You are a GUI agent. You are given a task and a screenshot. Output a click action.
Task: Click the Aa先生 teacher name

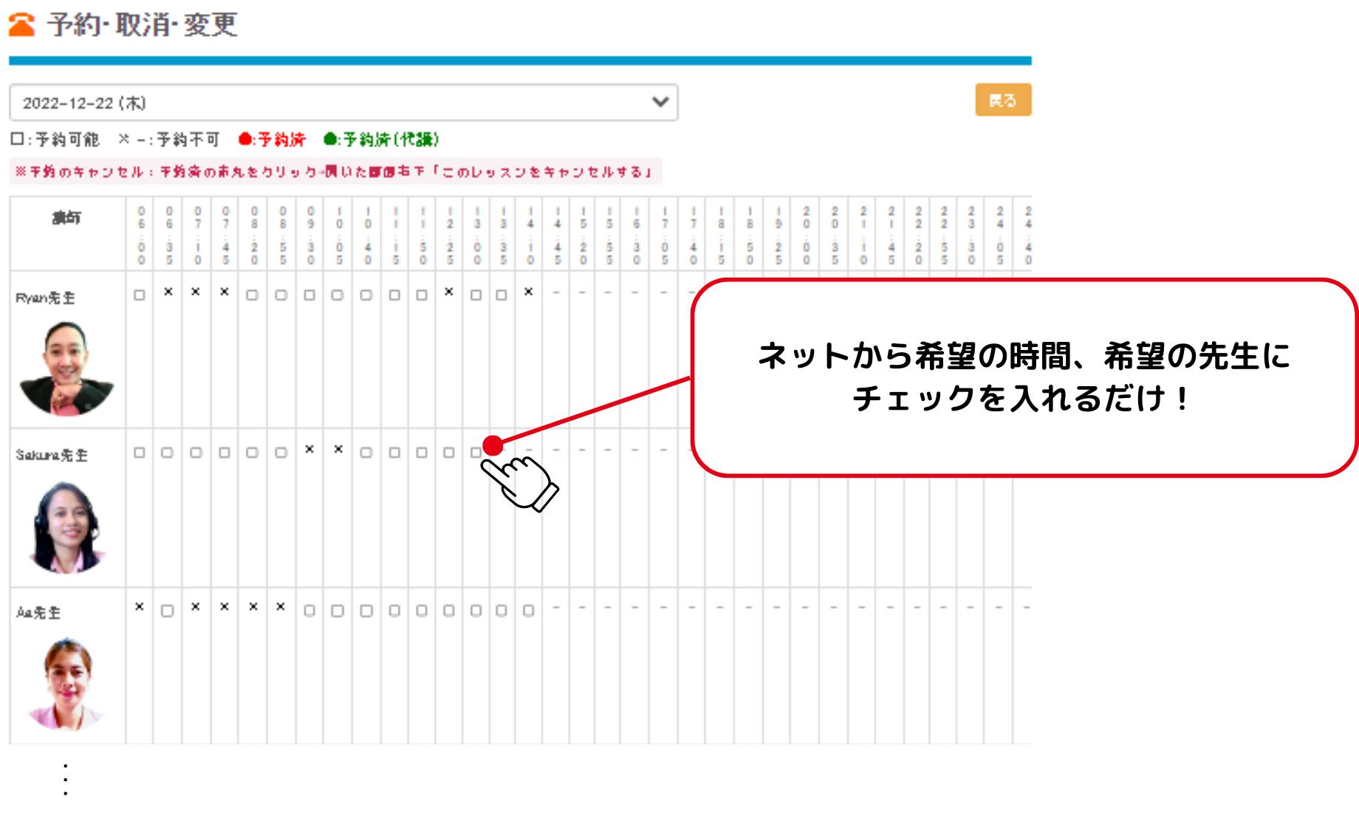click(38, 613)
